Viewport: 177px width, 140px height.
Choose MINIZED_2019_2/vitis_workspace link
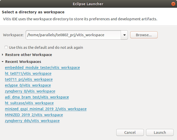34,115
